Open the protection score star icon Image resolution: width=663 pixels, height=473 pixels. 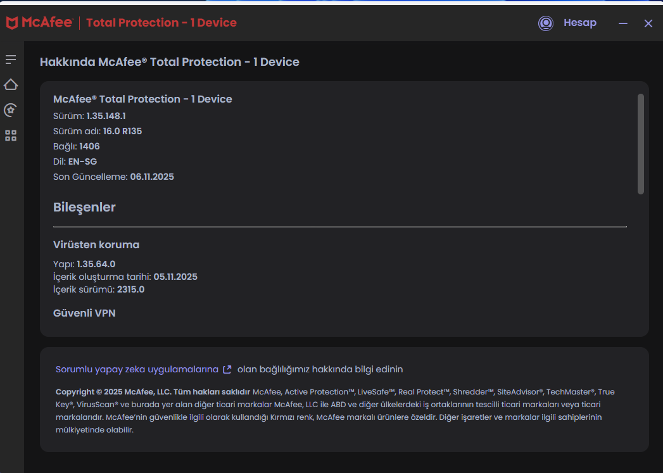[11, 110]
